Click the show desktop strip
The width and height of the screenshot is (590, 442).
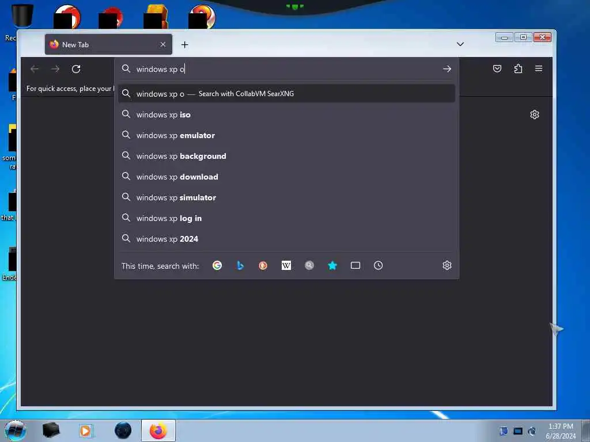coord(585,430)
